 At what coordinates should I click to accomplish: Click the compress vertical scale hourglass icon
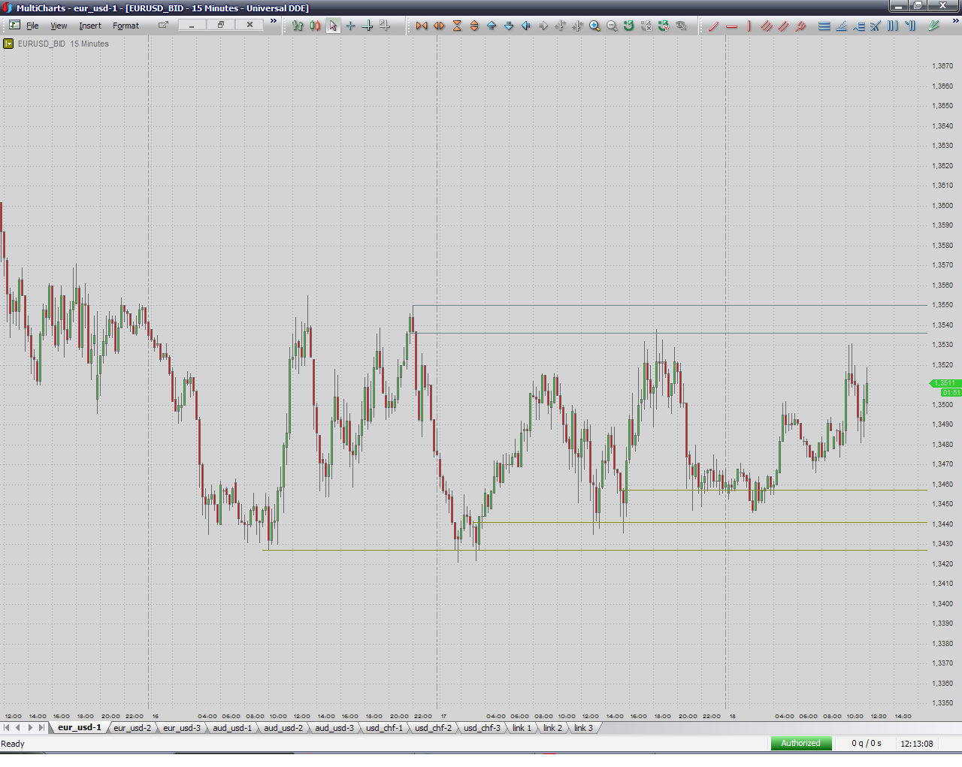[x=457, y=26]
